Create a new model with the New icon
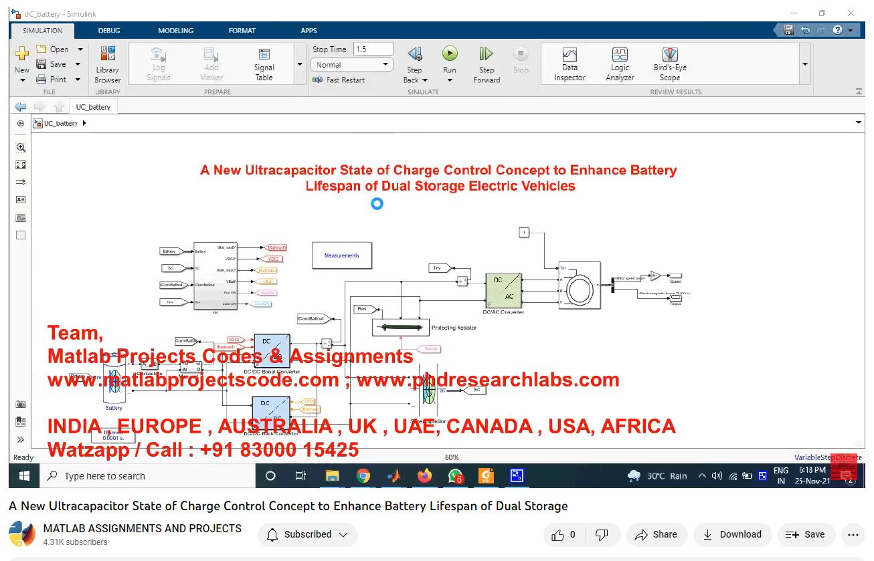This screenshot has width=874, height=561. click(22, 54)
